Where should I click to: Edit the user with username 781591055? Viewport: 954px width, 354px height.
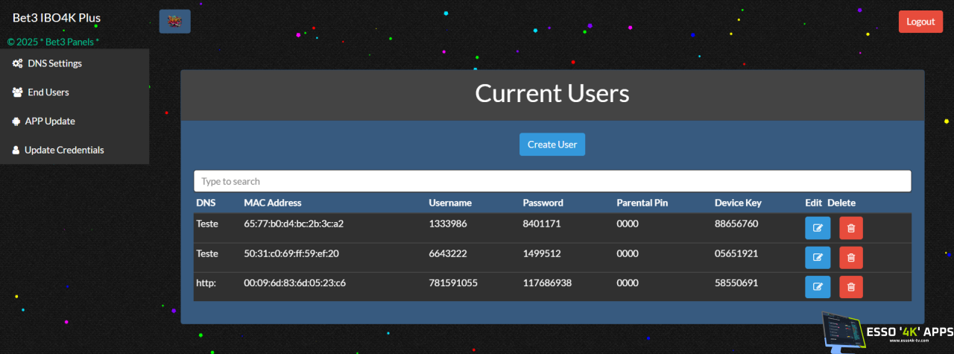point(817,287)
